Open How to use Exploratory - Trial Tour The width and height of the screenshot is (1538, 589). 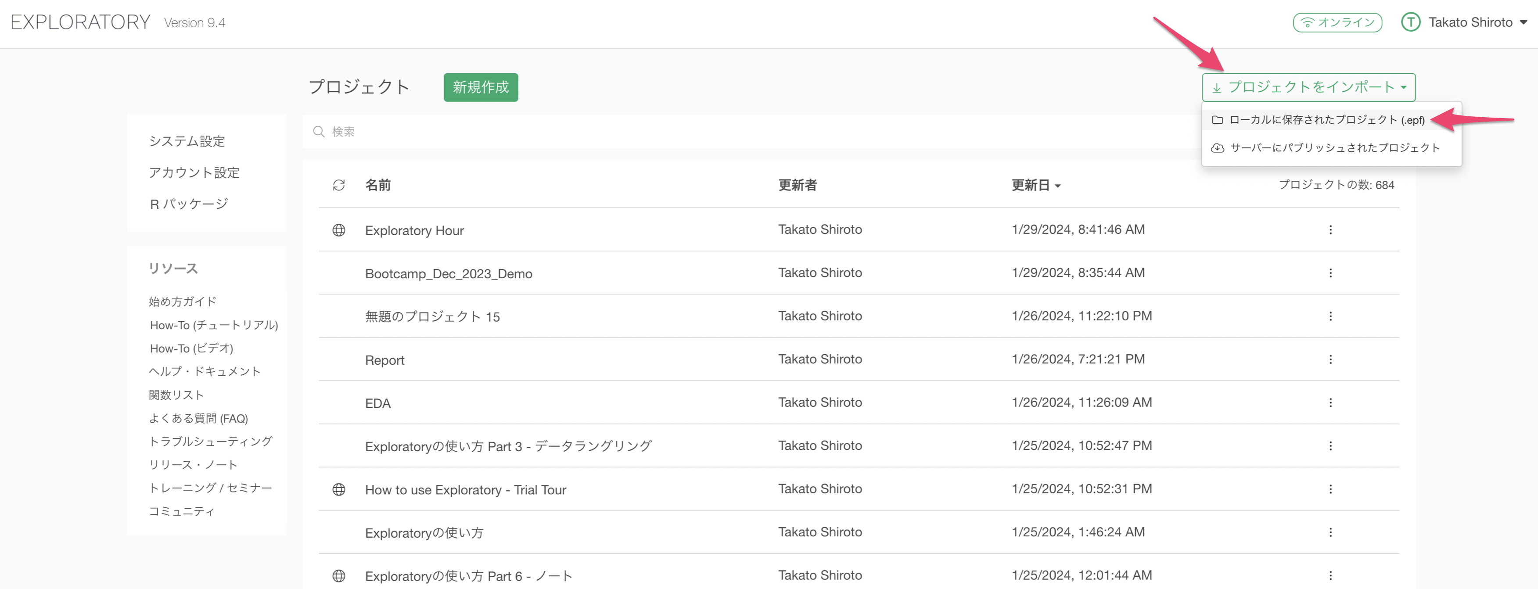[465, 490]
